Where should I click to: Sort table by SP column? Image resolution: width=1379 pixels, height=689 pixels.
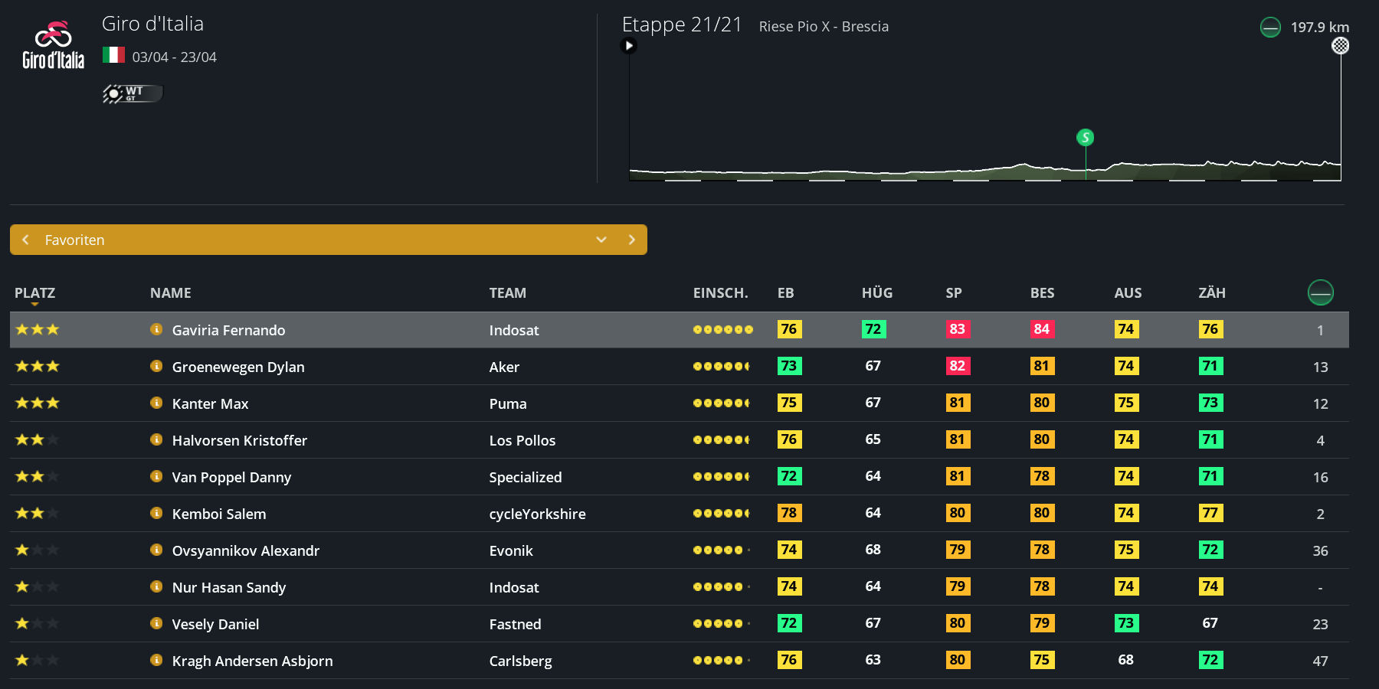click(953, 293)
